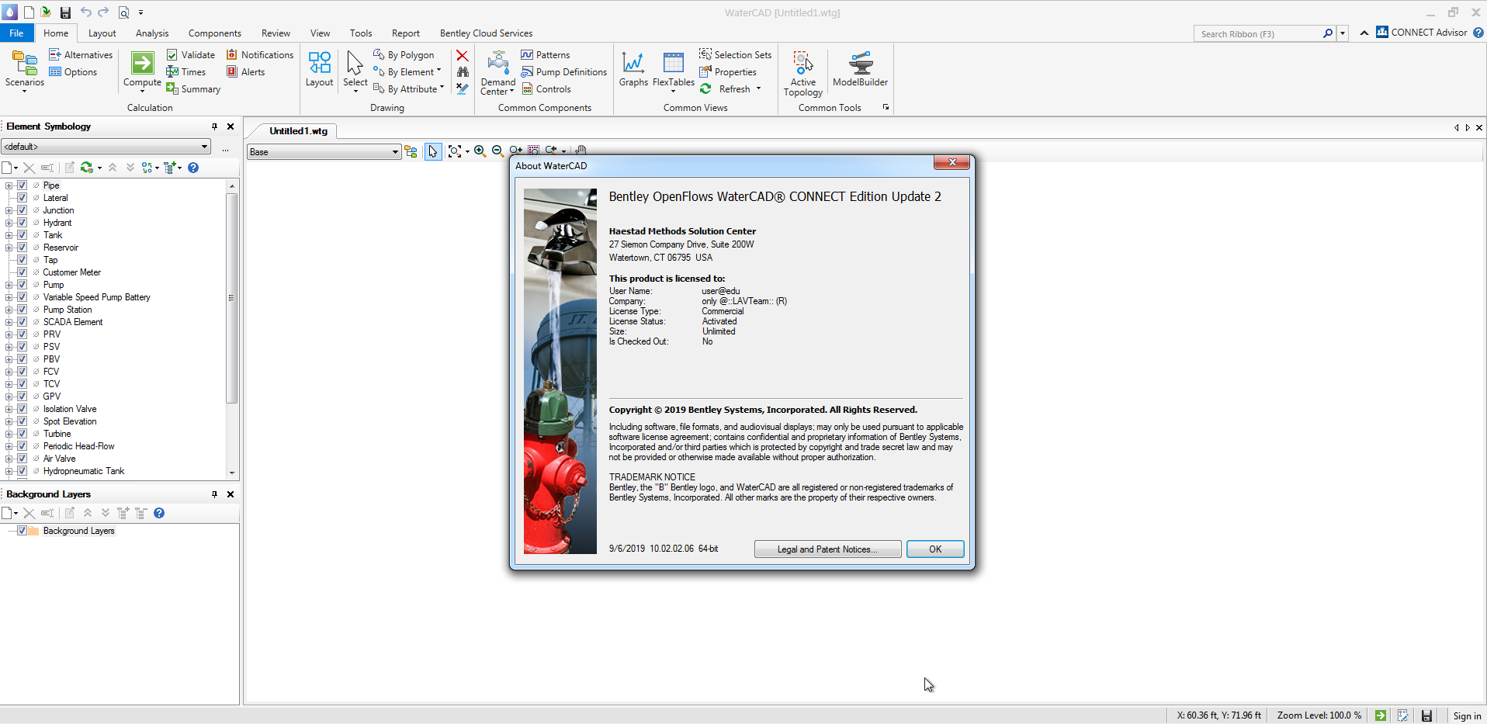This screenshot has width=1487, height=724.
Task: Open CONNECT Advisor
Action: pos(1422,33)
